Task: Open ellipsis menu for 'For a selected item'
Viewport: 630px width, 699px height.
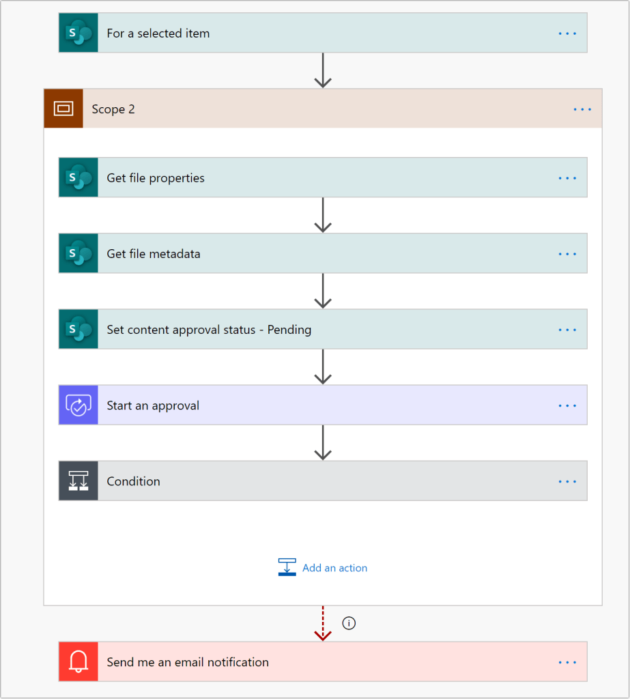Action: (567, 33)
